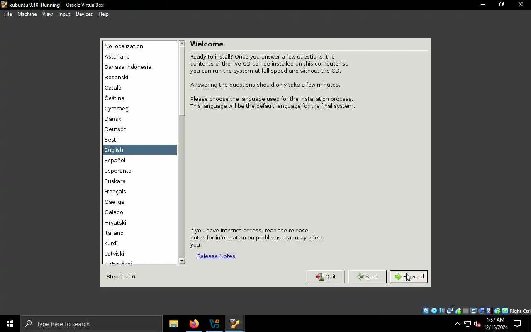
Task: Click the greyed-out Back button
Action: click(x=367, y=276)
